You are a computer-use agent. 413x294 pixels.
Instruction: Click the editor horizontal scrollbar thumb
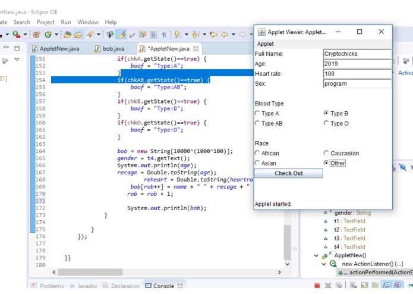pyautogui.click(x=90, y=272)
